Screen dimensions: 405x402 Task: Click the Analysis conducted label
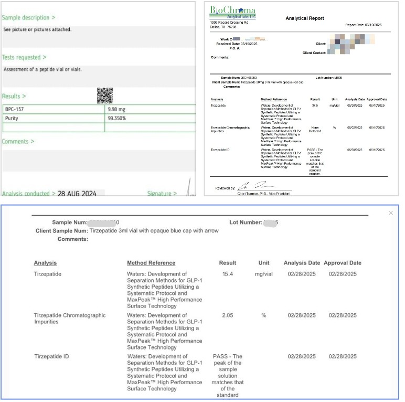(28, 194)
